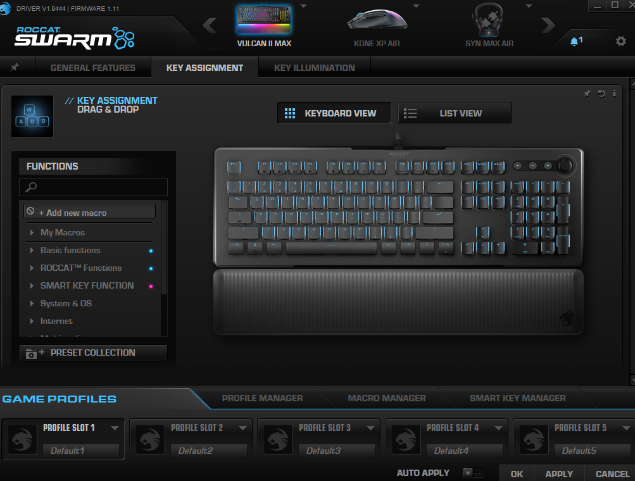635x481 pixels.
Task: Click the pin icon left of General Features
Action: (x=15, y=68)
